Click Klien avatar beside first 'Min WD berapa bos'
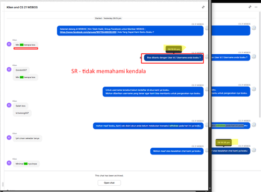Screen dimensions: 261x192 point(9,44)
